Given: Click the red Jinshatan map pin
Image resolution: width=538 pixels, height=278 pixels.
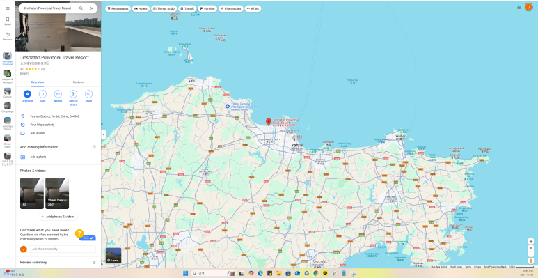Looking at the screenshot, I should [x=269, y=122].
